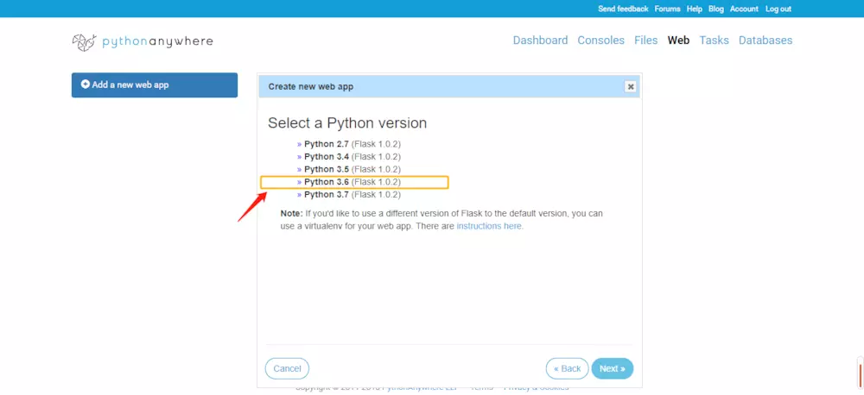The image size is (864, 395).
Task: Log out of the account
Action: [778, 9]
